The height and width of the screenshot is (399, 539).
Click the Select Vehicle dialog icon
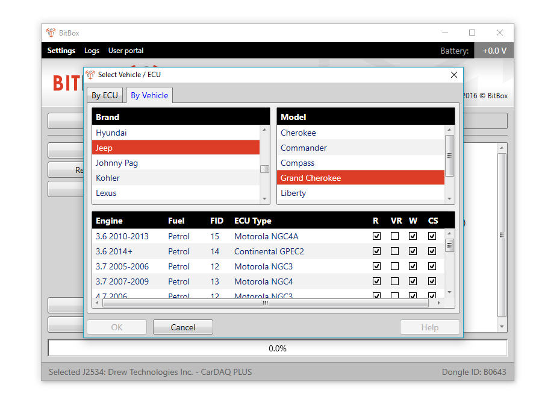[x=90, y=75]
